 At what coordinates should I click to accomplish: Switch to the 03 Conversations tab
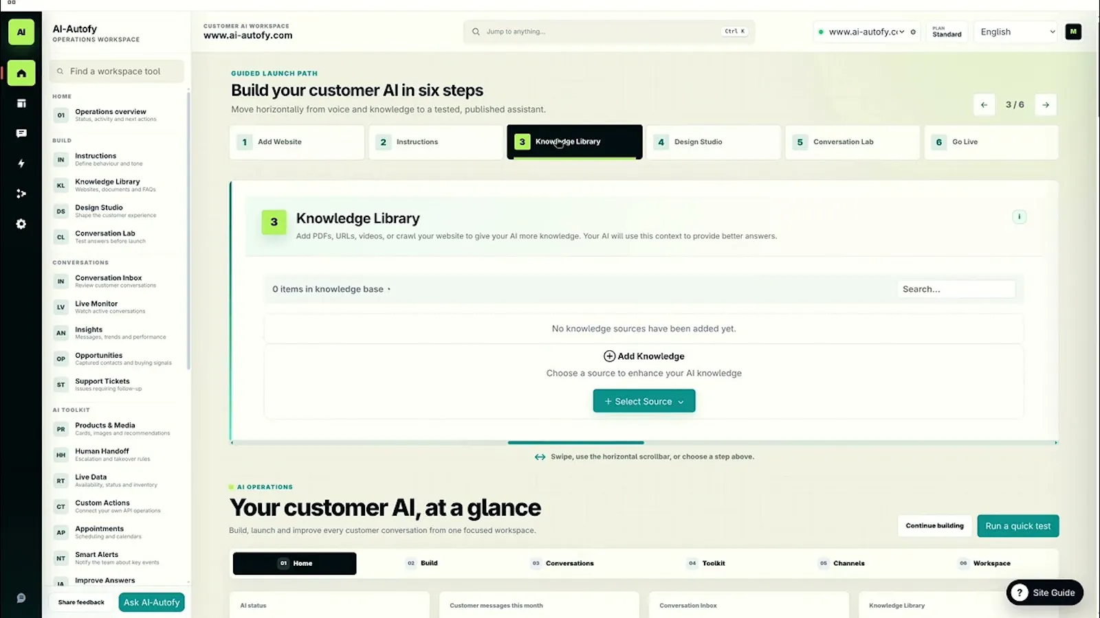click(x=563, y=563)
